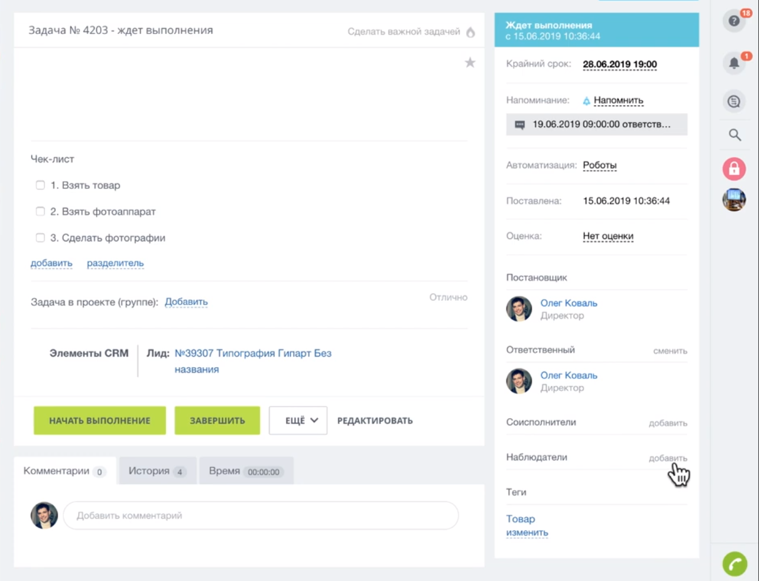Check the '1. Взять товар' checkbox
Screen dimensions: 759x581
tap(40, 185)
